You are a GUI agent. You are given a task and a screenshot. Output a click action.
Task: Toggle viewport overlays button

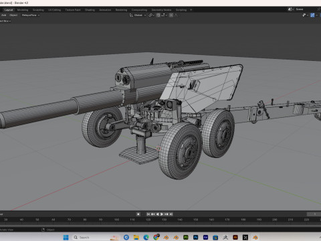point(312,15)
